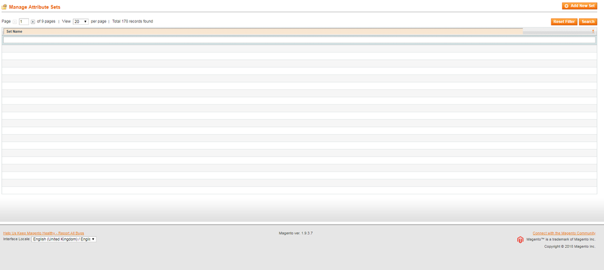
Task: Open the View per page dropdown
Action: pos(80,21)
